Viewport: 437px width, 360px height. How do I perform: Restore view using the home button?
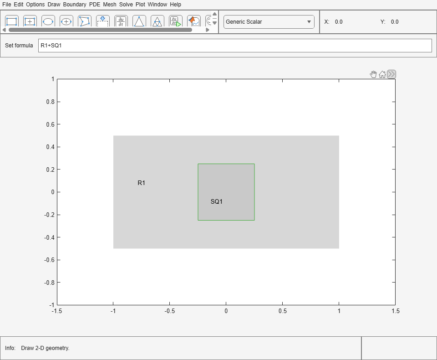tap(382, 74)
